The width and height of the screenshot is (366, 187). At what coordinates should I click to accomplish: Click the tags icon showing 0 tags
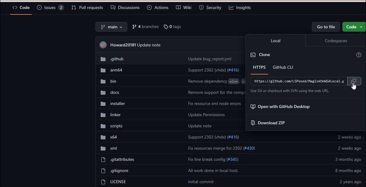pos(166,27)
